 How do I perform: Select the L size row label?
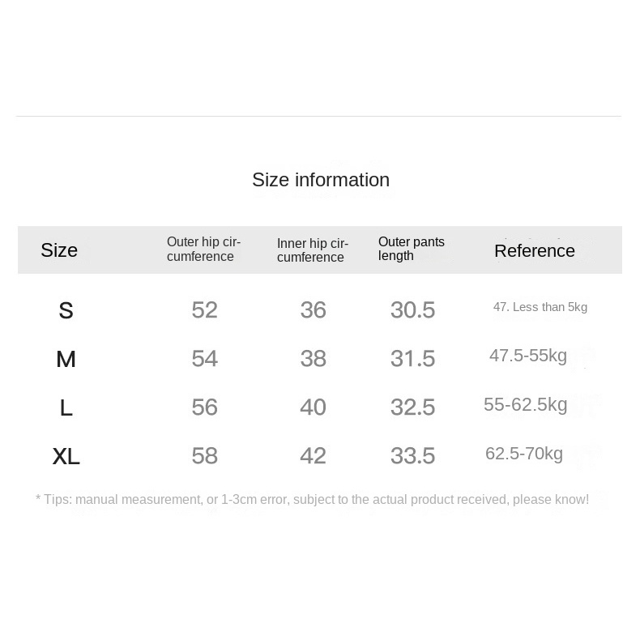pyautogui.click(x=66, y=407)
